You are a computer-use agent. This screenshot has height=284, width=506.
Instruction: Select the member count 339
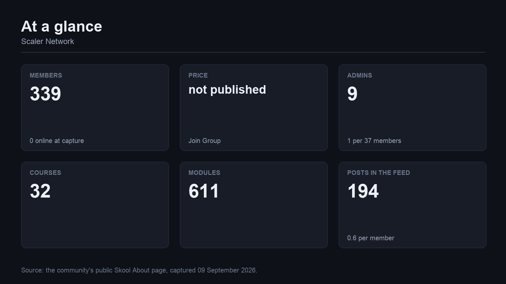coord(45,94)
